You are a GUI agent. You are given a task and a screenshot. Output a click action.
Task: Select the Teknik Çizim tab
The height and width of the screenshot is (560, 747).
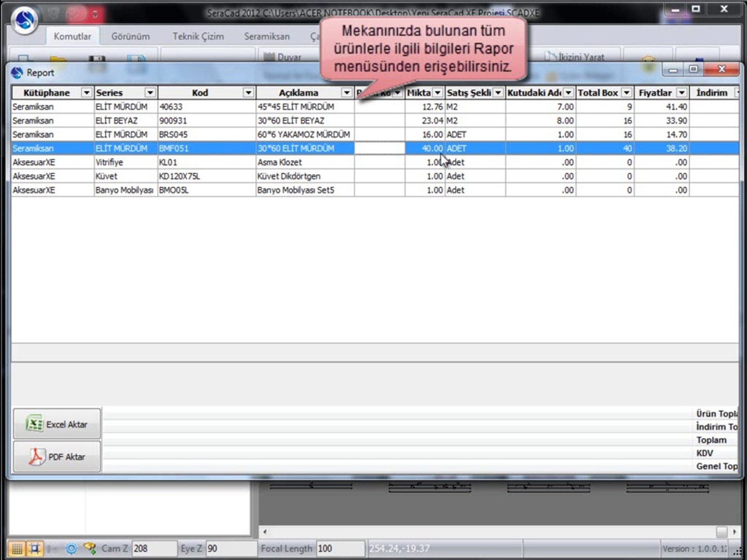coord(198,36)
